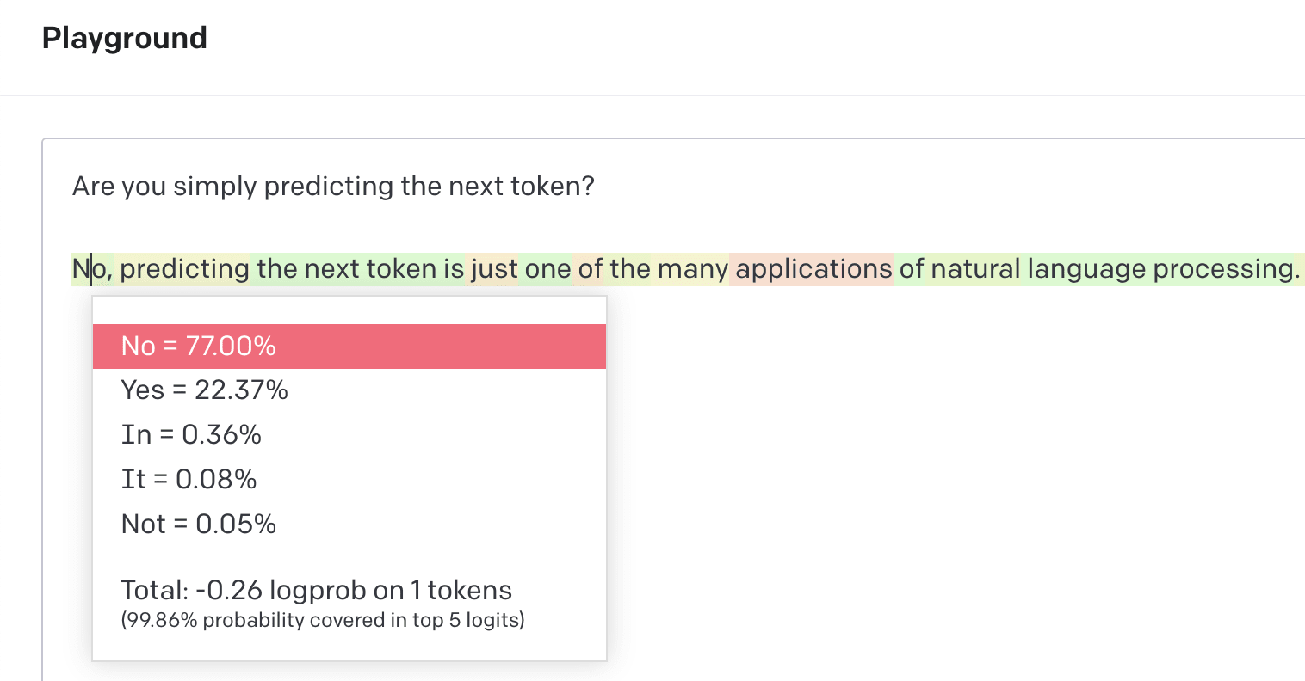Click the red-shaded "applications" token
This screenshot has width=1305, height=681.
point(813,269)
